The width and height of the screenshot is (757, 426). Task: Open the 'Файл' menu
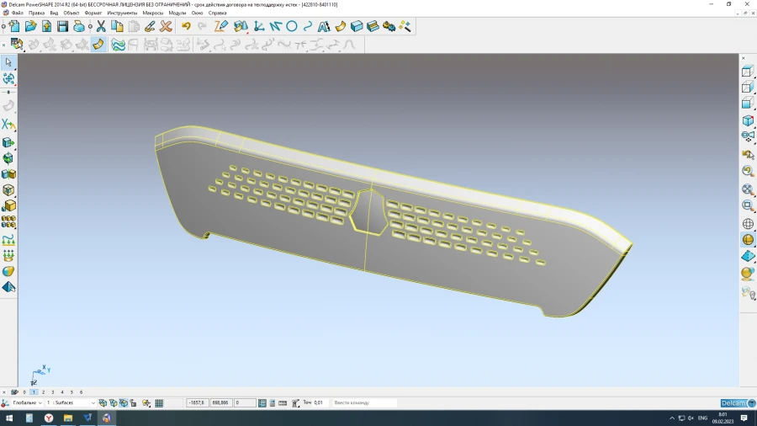(x=17, y=13)
